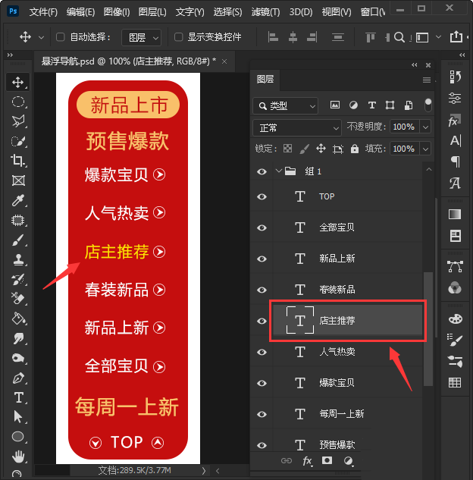
Task: Open the 图层 auto-select target dropdown
Action: [x=141, y=37]
